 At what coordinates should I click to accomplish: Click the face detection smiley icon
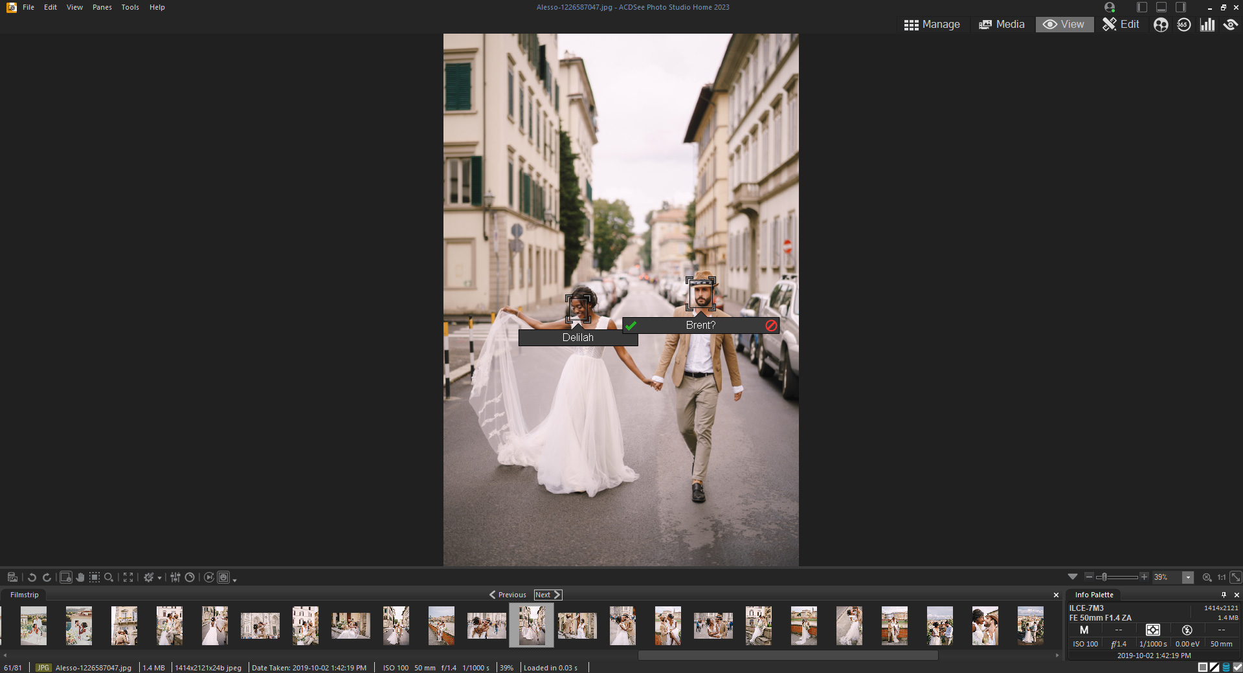point(1160,25)
